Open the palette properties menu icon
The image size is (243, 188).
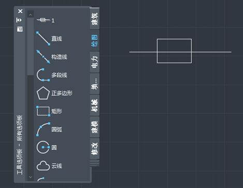pos(20,29)
